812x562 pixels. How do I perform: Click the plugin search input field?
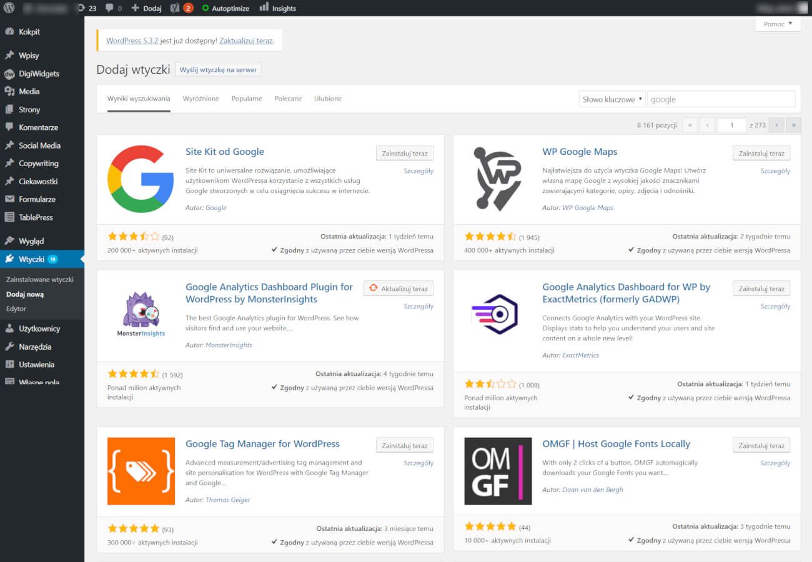tap(721, 99)
